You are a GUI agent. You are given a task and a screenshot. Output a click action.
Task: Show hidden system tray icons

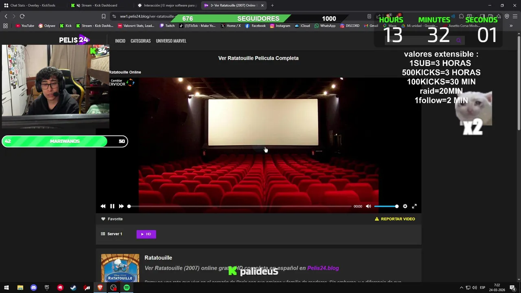click(461, 288)
